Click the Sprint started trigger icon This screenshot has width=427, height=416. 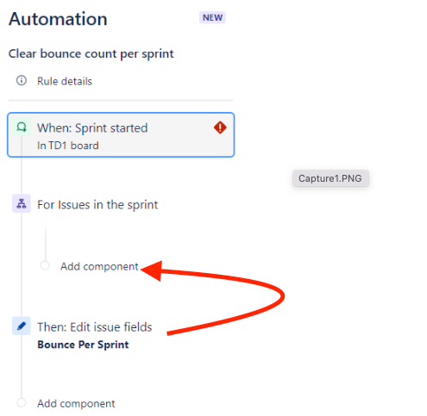[22, 127]
